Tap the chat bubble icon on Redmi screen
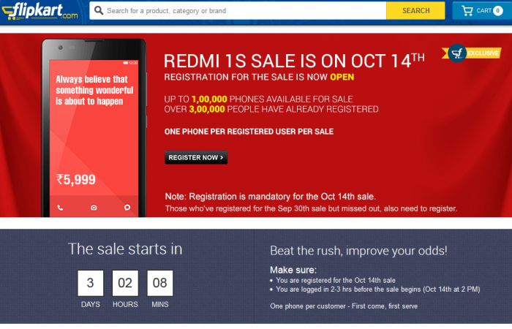This screenshot has width=512, height=329. (127, 207)
